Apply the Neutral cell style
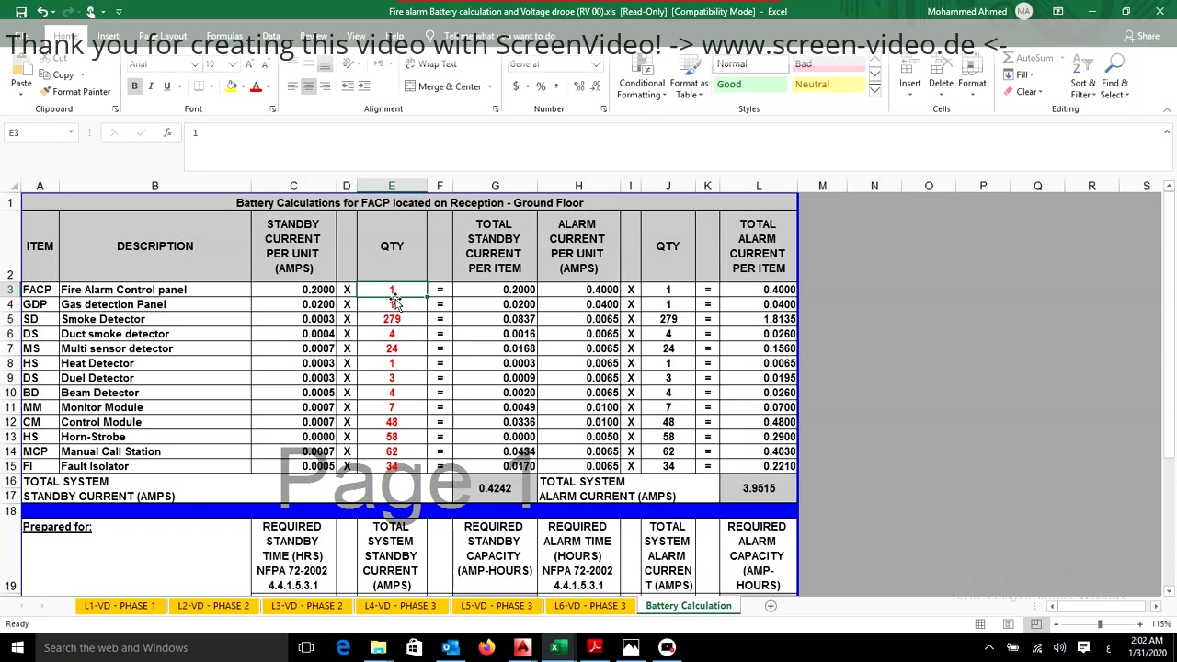 (x=828, y=85)
